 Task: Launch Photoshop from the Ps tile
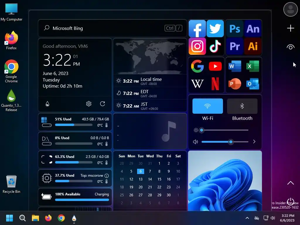[235, 29]
